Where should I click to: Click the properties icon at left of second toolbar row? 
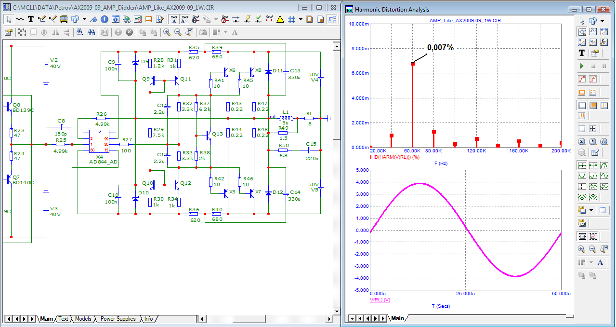[x=9, y=32]
